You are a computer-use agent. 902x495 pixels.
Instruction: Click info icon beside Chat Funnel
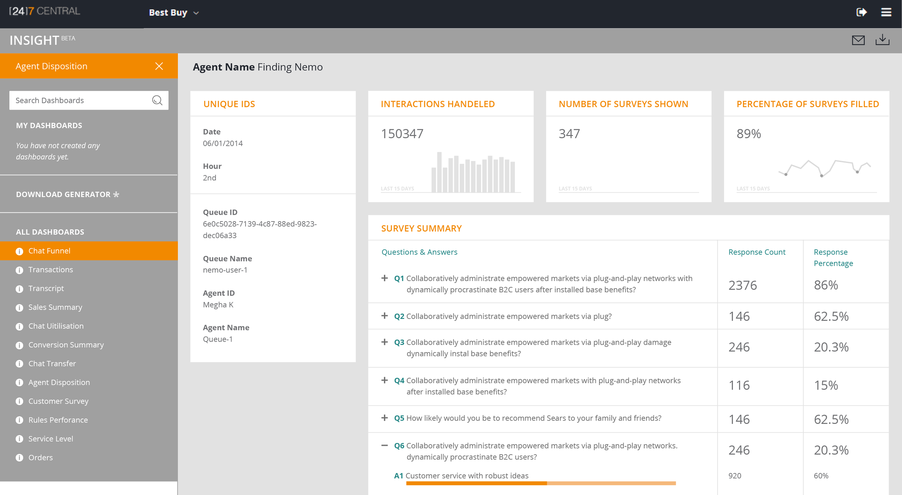19,251
